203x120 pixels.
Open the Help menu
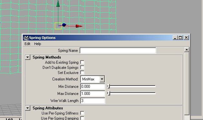(x=38, y=44)
